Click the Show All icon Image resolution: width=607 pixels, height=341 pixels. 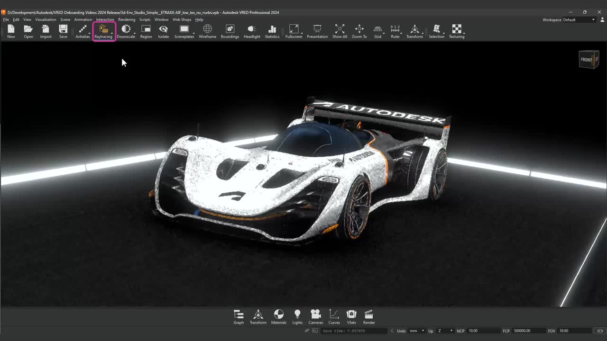[340, 31]
